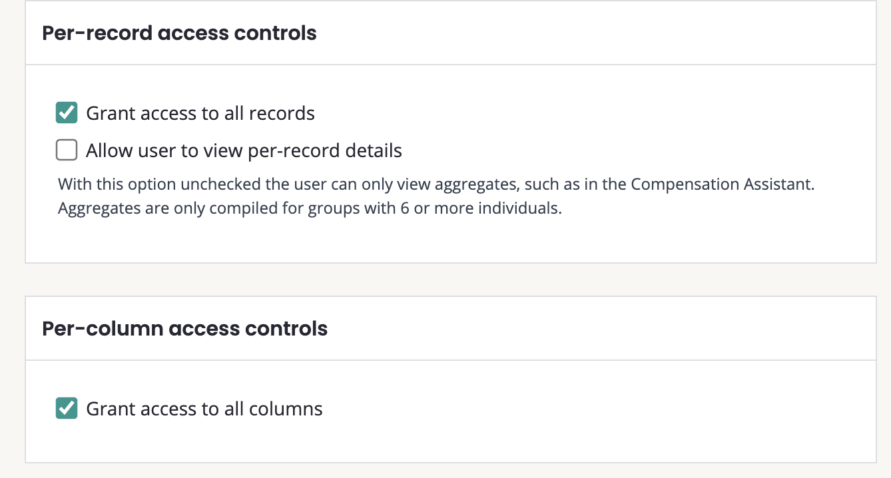
Task: Click the "Compensation Assistant" text in the description
Action: point(722,184)
